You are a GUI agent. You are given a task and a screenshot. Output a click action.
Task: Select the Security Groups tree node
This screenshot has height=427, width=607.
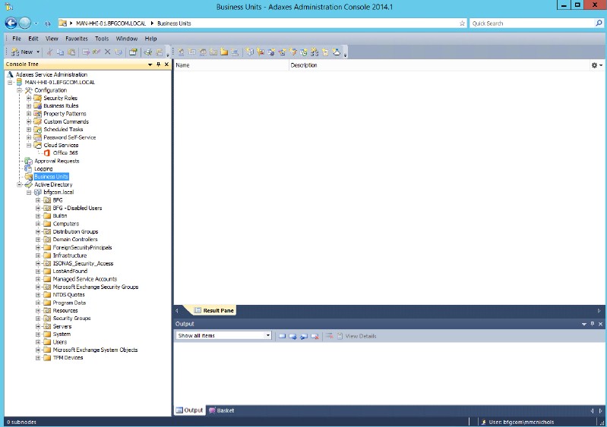[x=71, y=319]
